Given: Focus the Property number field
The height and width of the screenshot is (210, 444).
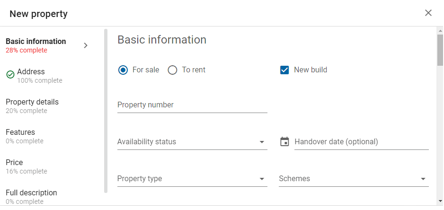Looking at the screenshot, I should coord(192,105).
